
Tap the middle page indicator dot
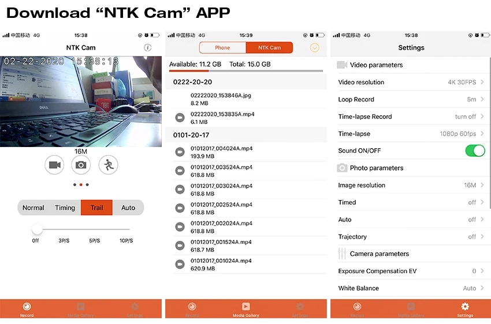81,184
